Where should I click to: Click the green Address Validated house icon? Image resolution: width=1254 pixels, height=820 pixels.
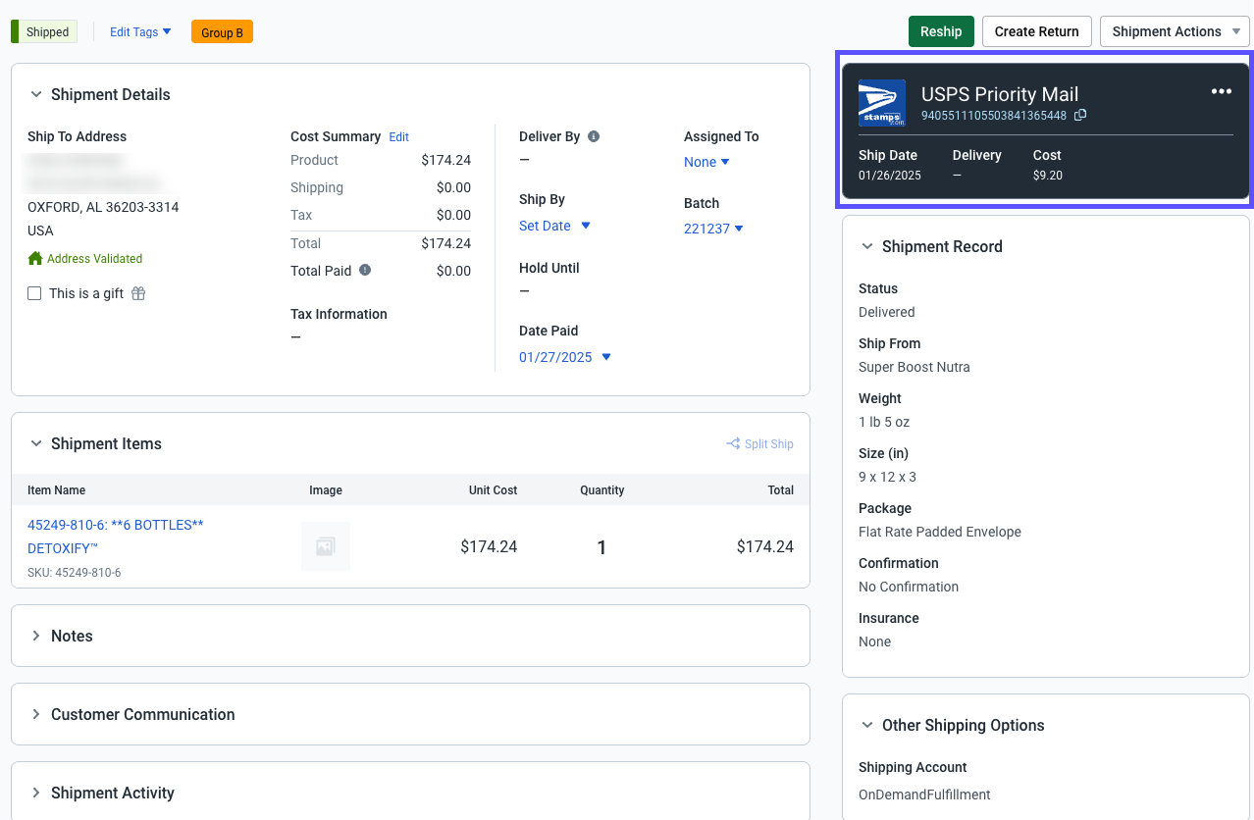tap(35, 259)
